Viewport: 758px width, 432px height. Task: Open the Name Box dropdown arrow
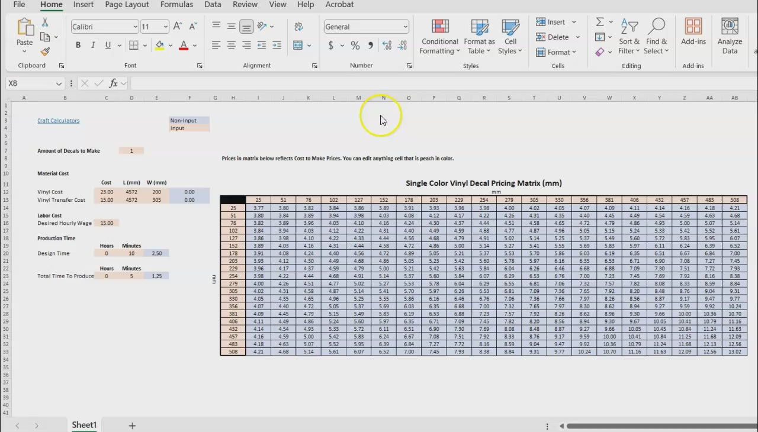[x=59, y=84]
